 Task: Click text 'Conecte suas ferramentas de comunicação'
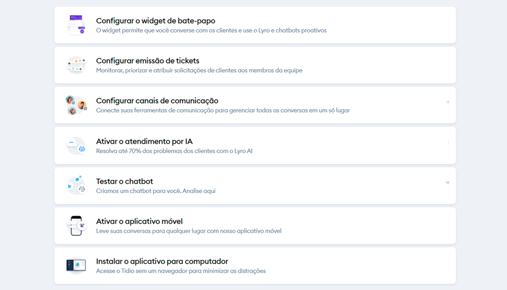click(x=155, y=110)
